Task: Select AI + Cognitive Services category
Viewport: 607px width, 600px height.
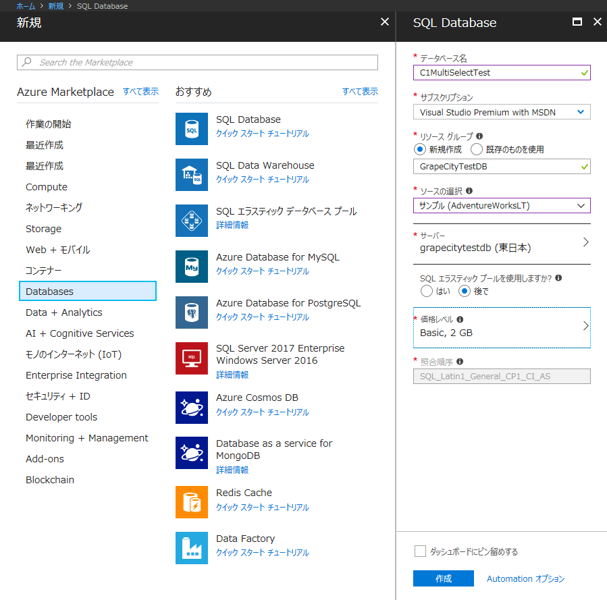Action: pyautogui.click(x=80, y=333)
